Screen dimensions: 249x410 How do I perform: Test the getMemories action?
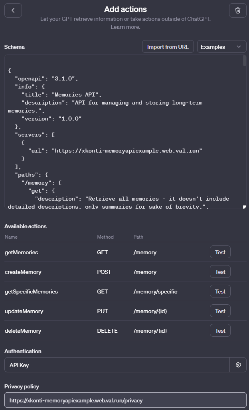220,252
